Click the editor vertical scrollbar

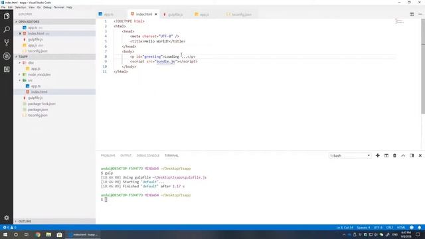[423, 66]
